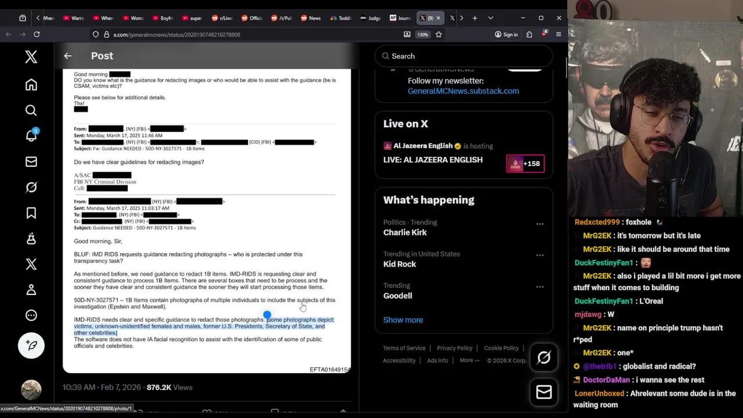Click the X logo in the left sidebar
Viewport: 743px width, 418px height.
(31, 56)
